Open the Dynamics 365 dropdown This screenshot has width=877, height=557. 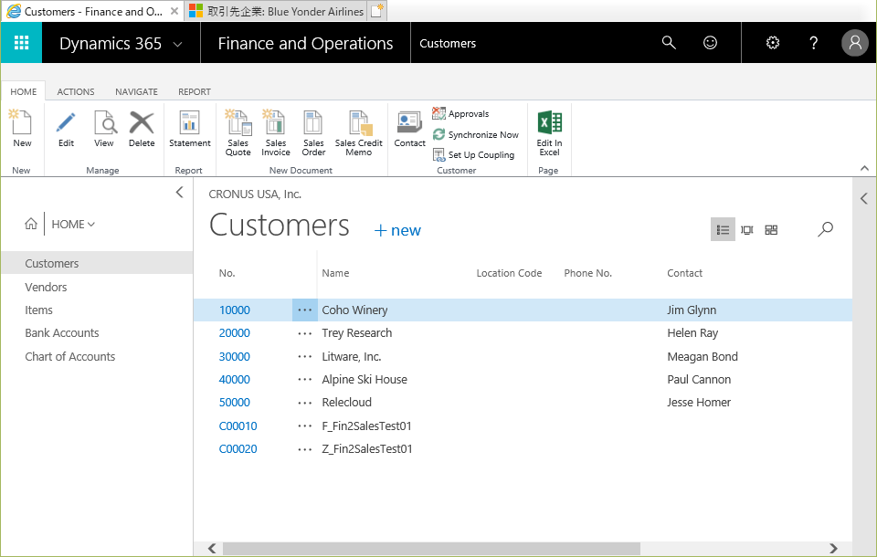click(x=177, y=44)
